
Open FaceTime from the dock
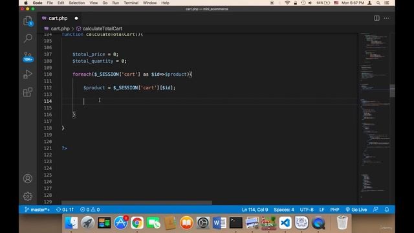point(153,223)
